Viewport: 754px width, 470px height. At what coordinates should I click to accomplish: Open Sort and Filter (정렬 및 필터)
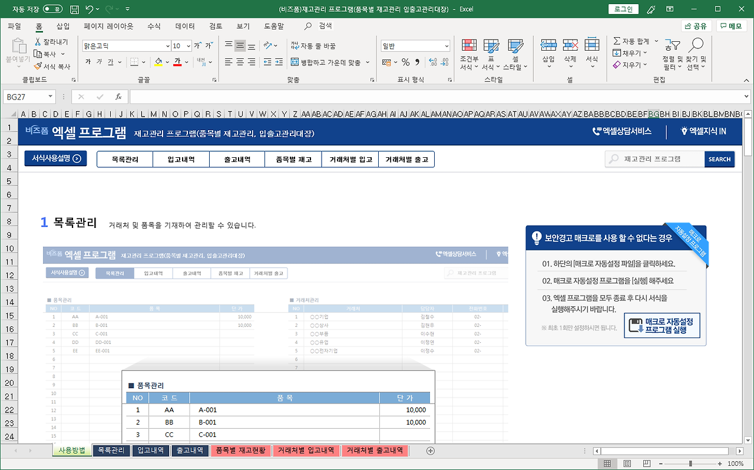(x=672, y=55)
